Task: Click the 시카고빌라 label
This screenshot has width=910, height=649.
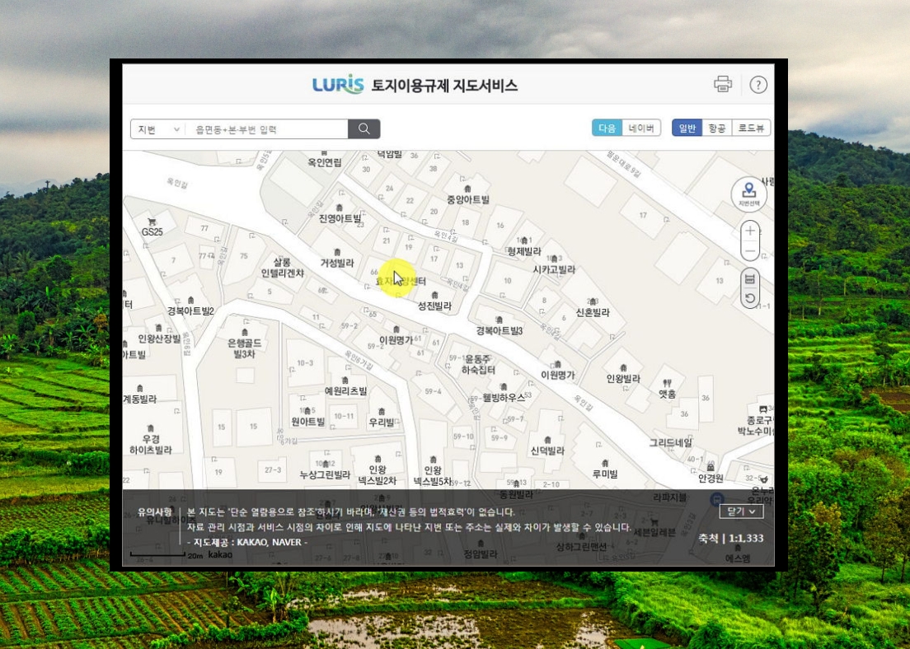Action: [x=554, y=269]
